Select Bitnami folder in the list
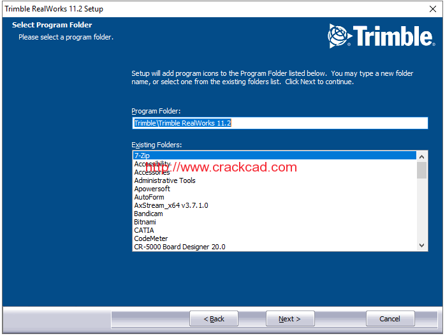Viewport: 445px width, 336px height. pos(274,222)
